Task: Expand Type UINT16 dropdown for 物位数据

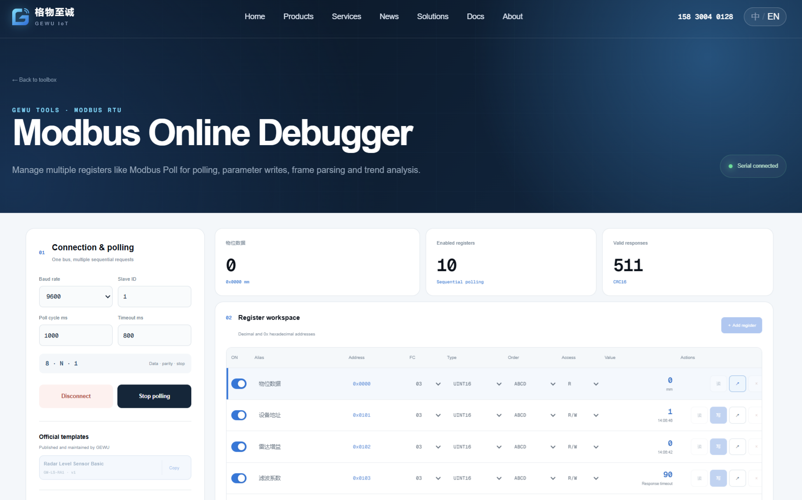Action: [x=477, y=384]
